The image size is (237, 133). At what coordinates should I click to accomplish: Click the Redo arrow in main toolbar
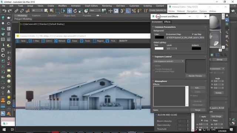click(10, 11)
